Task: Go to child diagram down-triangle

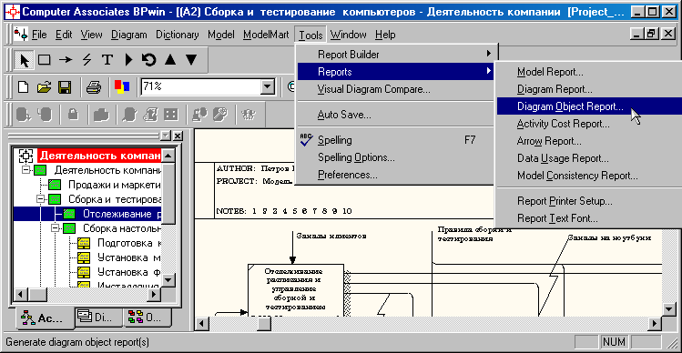Action: [191, 60]
